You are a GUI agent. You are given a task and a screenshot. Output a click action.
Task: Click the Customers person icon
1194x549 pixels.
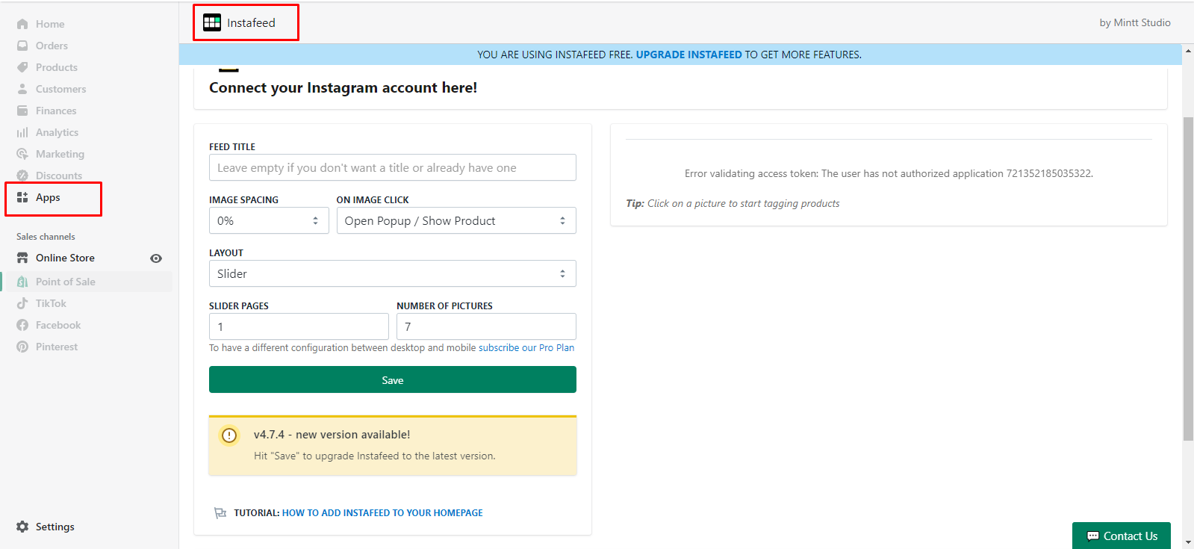pyautogui.click(x=22, y=89)
